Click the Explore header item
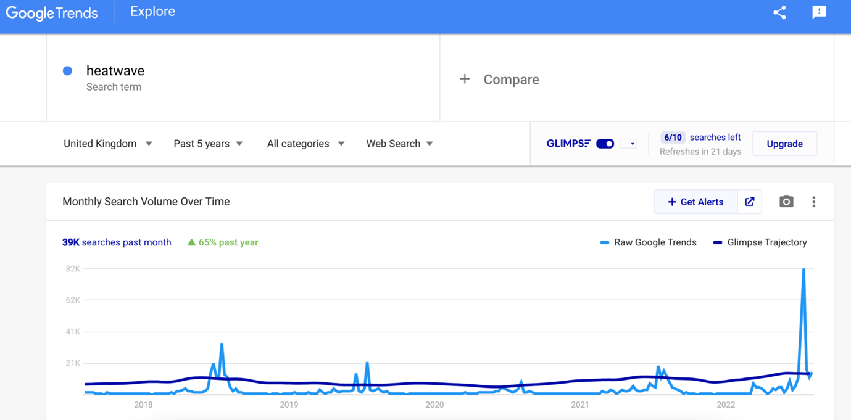 pos(152,12)
